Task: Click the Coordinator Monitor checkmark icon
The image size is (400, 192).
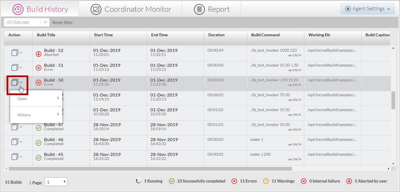Action: (96, 9)
